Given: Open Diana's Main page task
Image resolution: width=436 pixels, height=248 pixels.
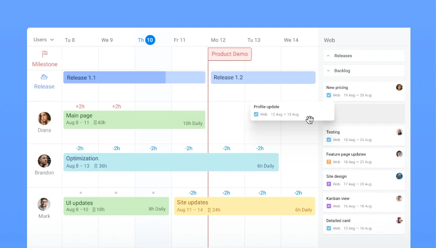Looking at the screenshot, I should pos(134,120).
